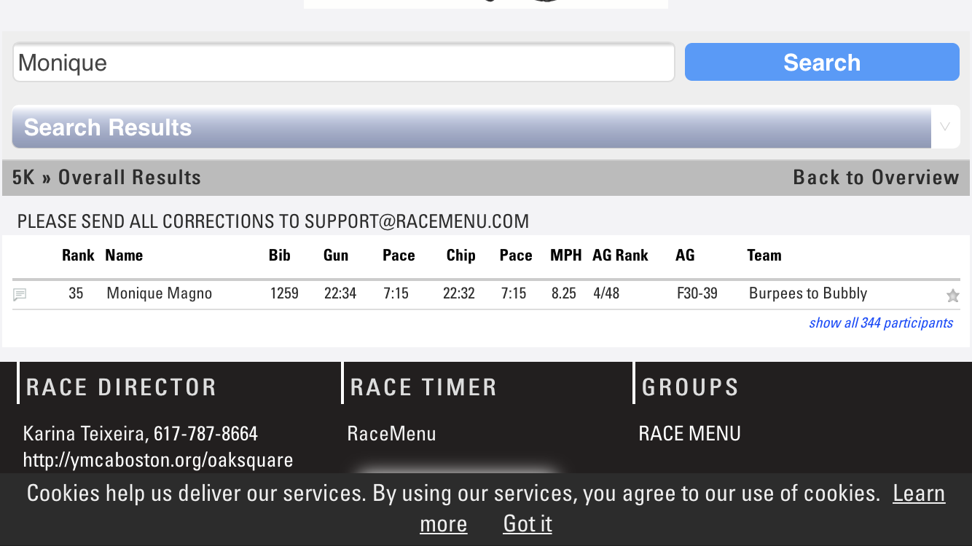Focus the search field containing Monique
The height and width of the screenshot is (546, 972).
click(343, 63)
